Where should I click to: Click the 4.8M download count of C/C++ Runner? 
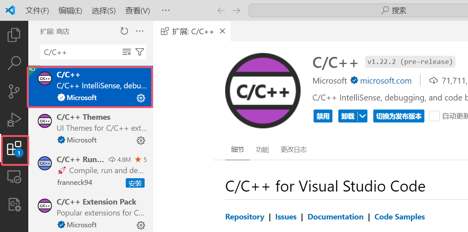point(120,159)
